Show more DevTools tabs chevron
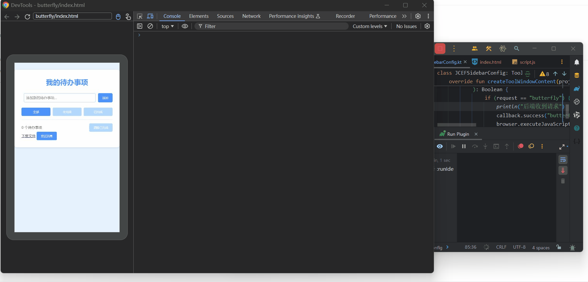The width and height of the screenshot is (588, 282). pos(404,16)
